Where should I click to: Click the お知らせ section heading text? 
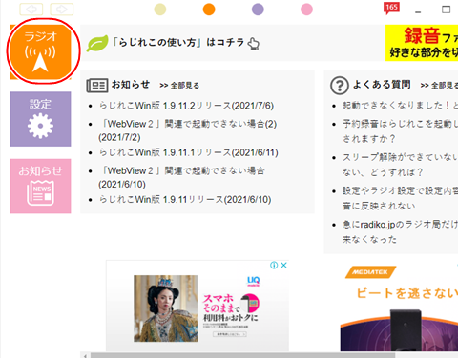131,85
